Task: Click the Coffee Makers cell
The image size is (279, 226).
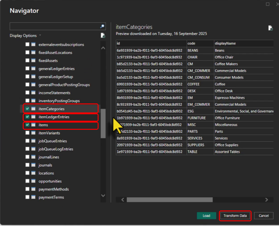Action: (x=244, y=64)
